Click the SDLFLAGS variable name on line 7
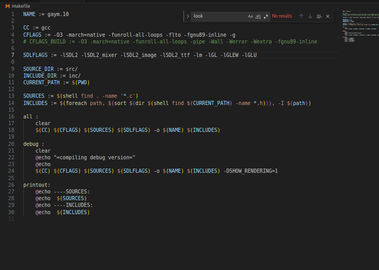The height and width of the screenshot is (270, 379). [35, 55]
